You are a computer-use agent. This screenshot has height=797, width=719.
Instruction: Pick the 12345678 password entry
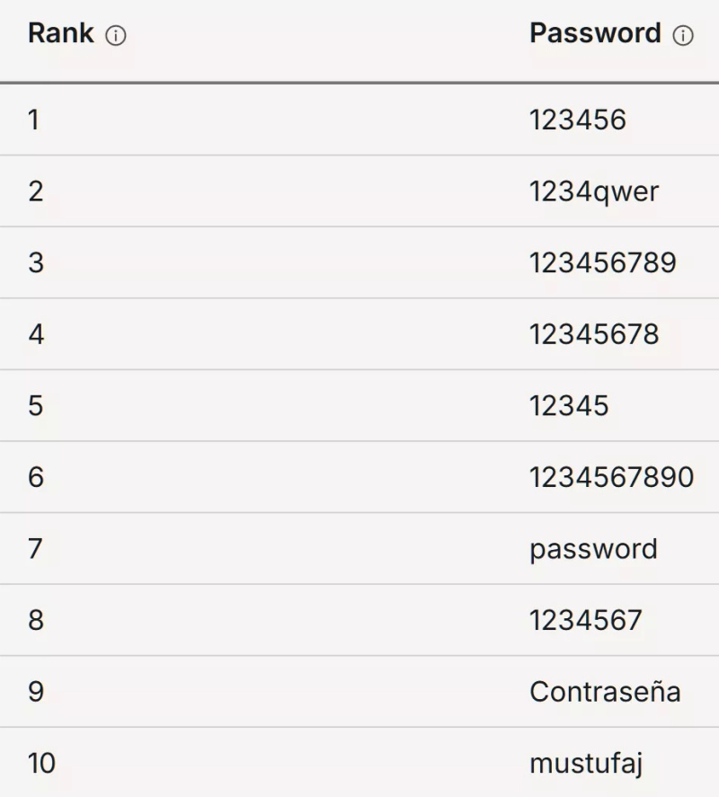click(x=594, y=334)
